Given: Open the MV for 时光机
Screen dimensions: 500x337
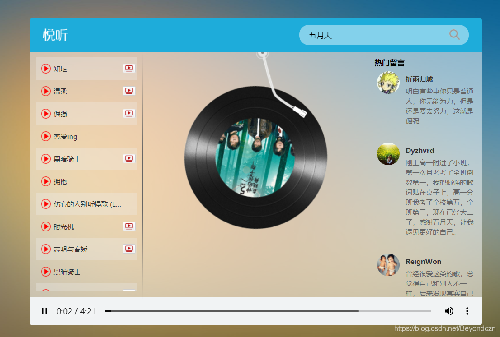Looking at the screenshot, I should [x=129, y=226].
